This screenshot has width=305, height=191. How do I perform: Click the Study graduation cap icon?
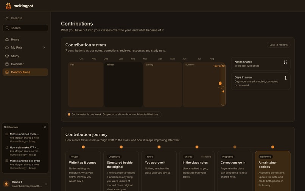click(7, 56)
